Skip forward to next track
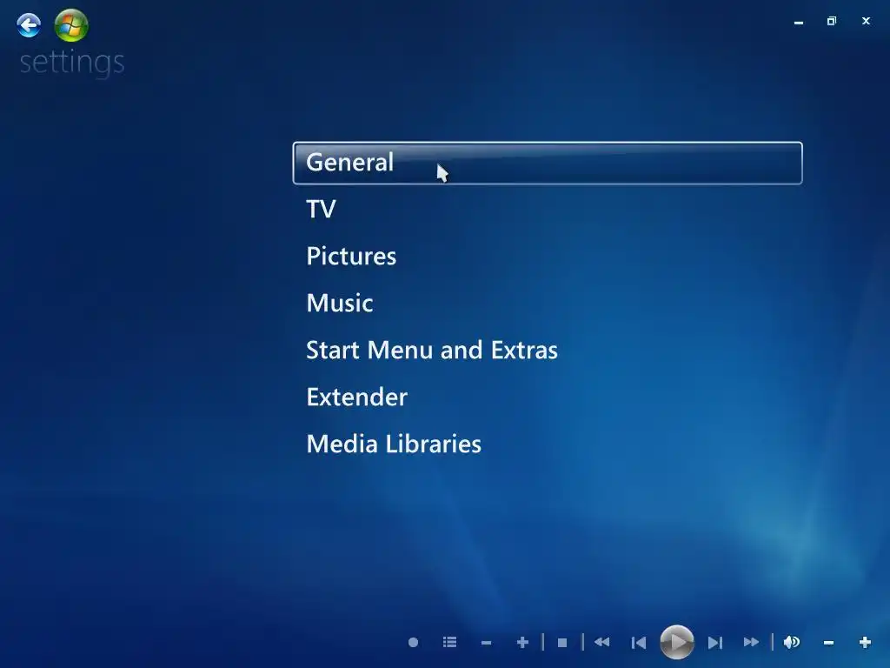 [x=715, y=643]
